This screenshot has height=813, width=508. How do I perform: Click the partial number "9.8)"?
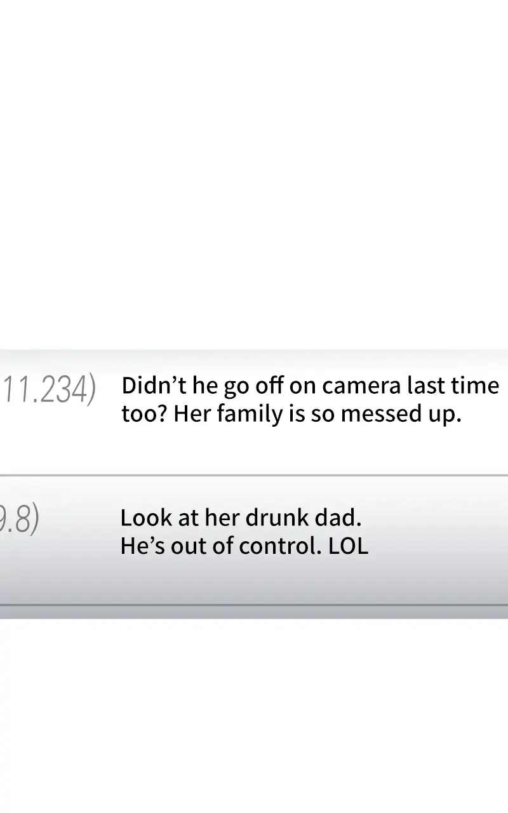click(x=20, y=520)
